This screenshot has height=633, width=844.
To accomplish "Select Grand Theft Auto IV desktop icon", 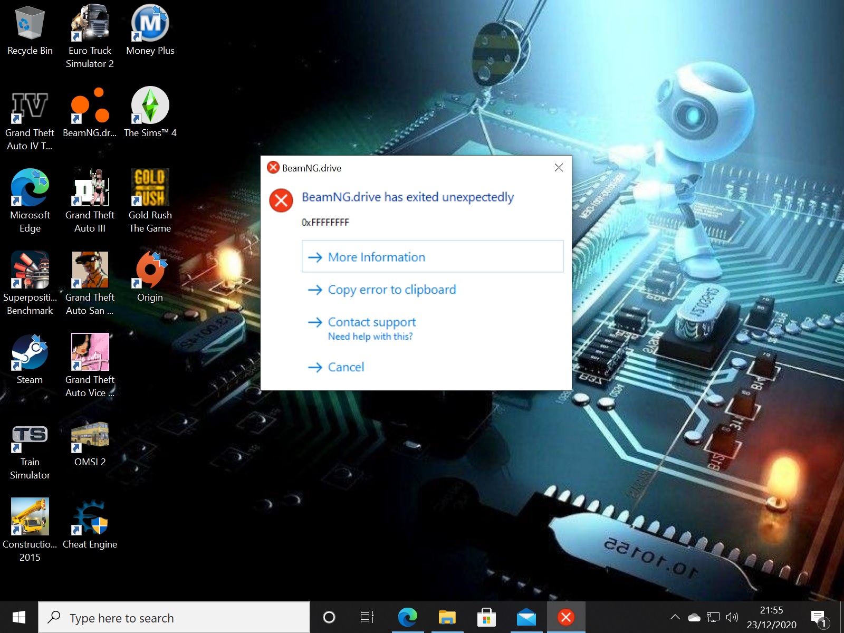I will 30,120.
